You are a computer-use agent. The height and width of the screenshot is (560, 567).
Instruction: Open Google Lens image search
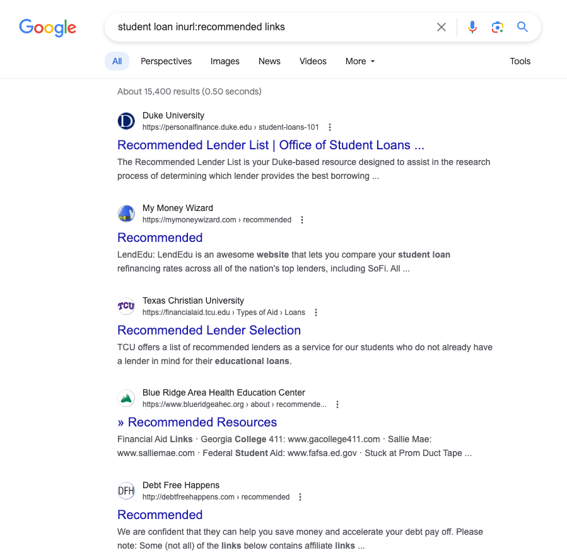[497, 27]
